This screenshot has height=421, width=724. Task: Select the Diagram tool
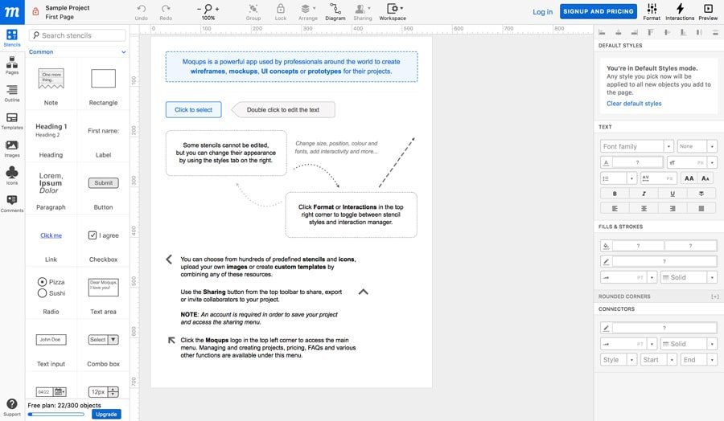(x=335, y=12)
